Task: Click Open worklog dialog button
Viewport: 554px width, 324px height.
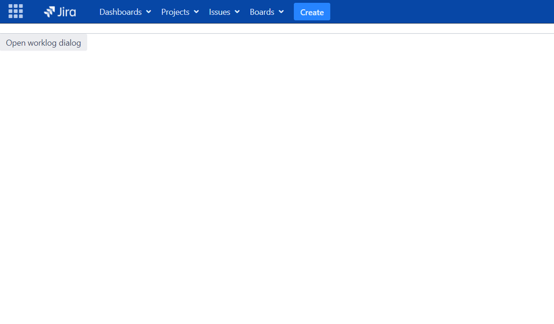Action: [x=43, y=42]
